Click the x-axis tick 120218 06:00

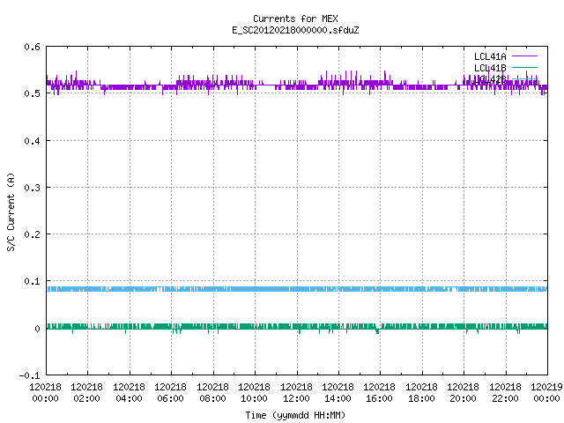point(170,392)
